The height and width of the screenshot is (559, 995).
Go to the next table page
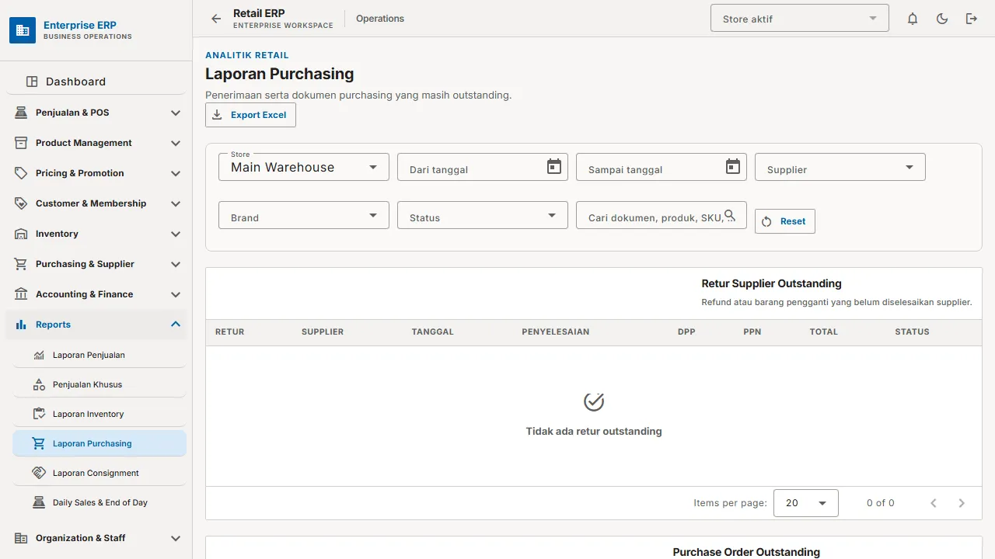pos(962,503)
